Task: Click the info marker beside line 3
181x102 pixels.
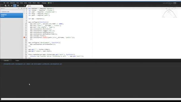Action: [24, 12]
